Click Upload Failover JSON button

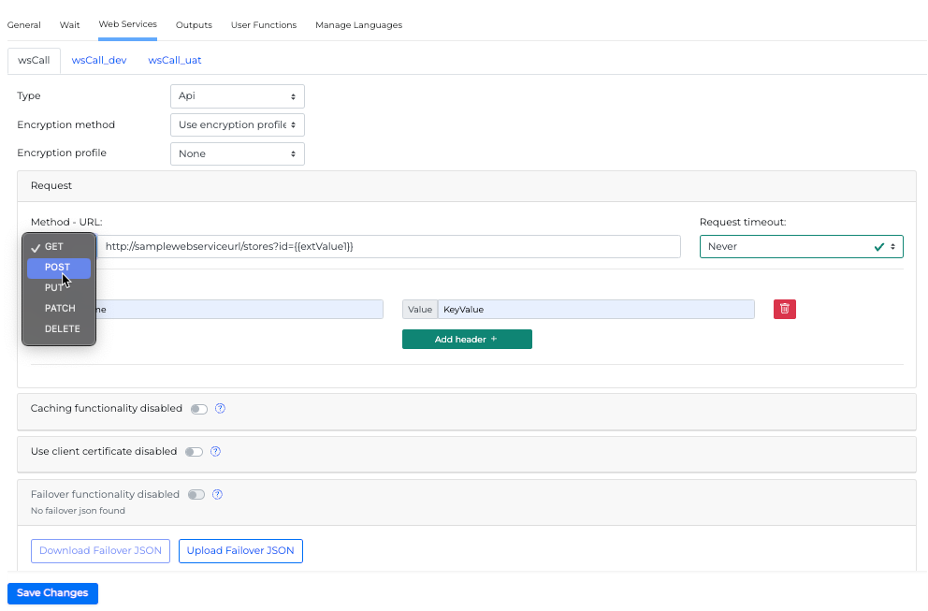(240, 551)
